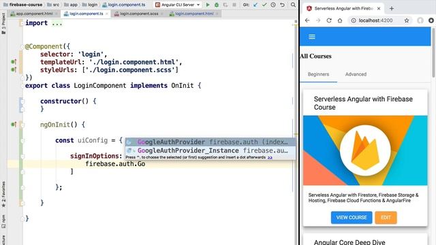Viewport: 436px width, 245px height.
Task: Click the firebase-course breadcrumb folder
Action: click(x=22, y=5)
